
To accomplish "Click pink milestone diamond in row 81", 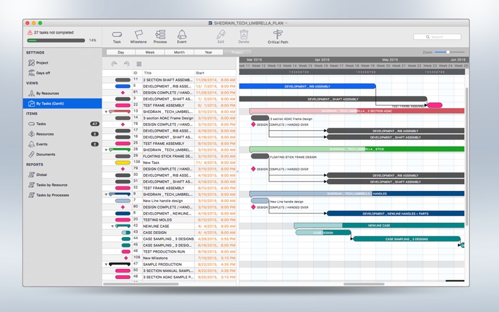I will [123, 92].
